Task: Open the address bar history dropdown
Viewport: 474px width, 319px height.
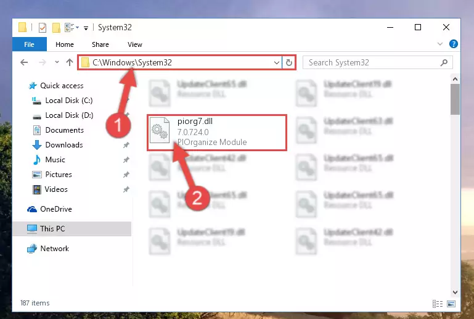Action: pyautogui.click(x=276, y=63)
